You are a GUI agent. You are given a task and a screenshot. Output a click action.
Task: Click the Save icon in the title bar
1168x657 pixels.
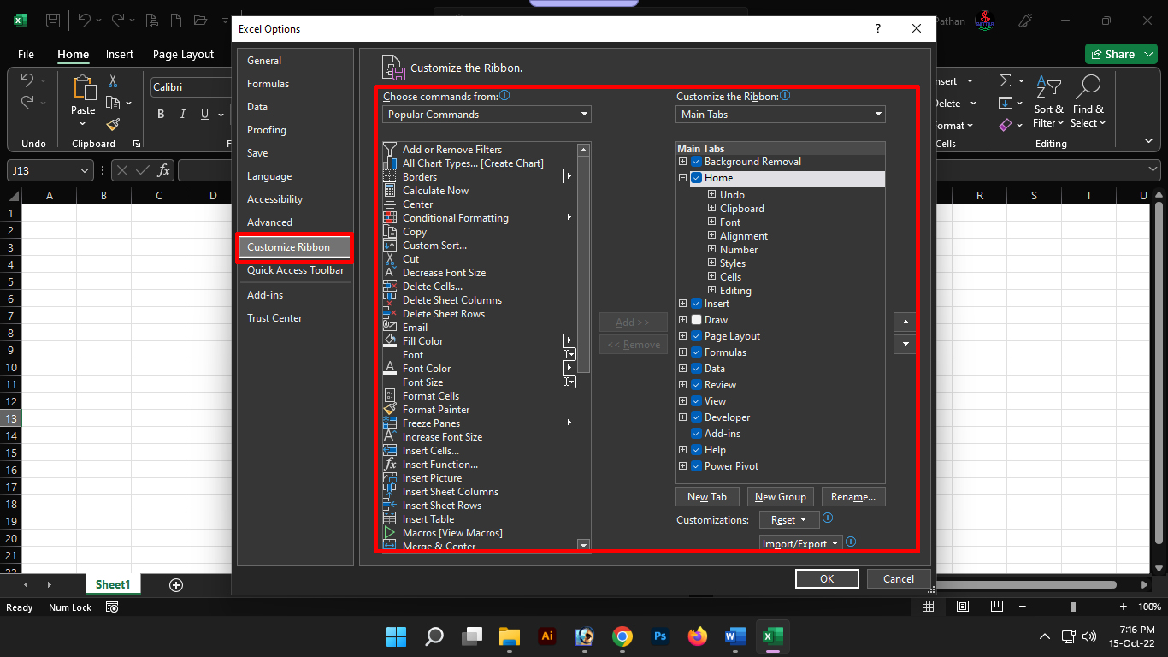[x=53, y=21]
